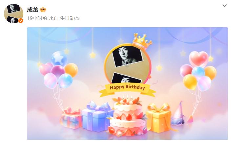Click the strawberry birthday cake
233x143 pixels.
coord(128,116)
